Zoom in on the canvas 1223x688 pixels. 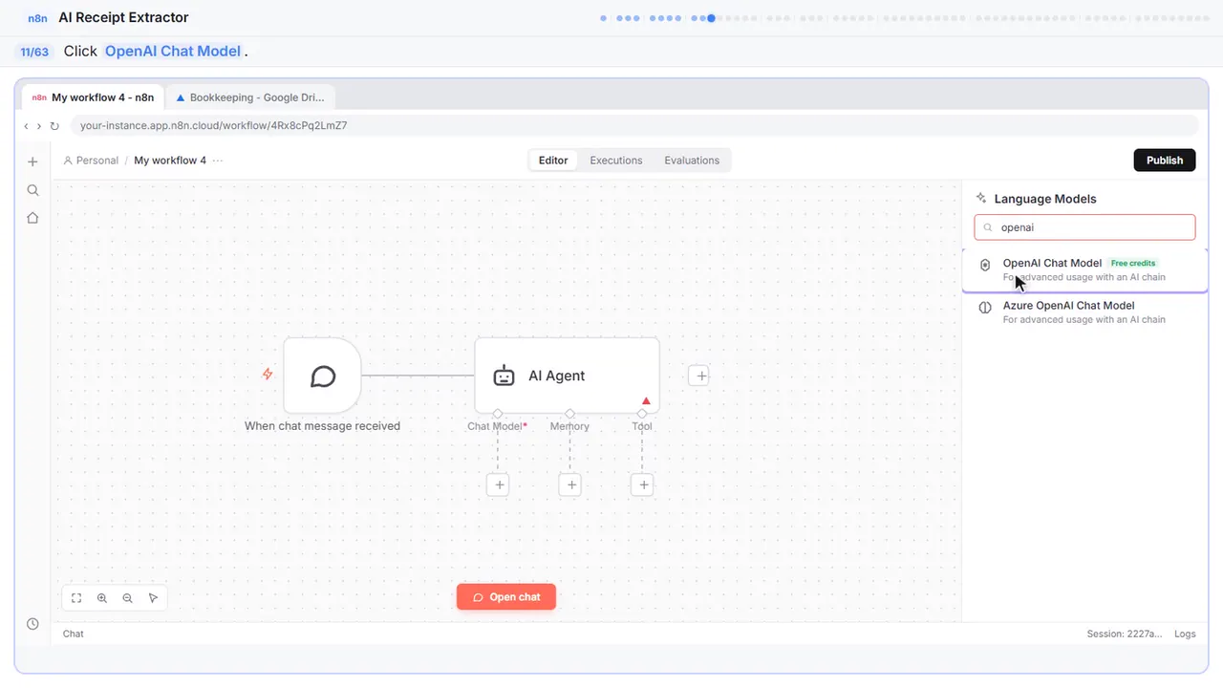click(x=102, y=598)
